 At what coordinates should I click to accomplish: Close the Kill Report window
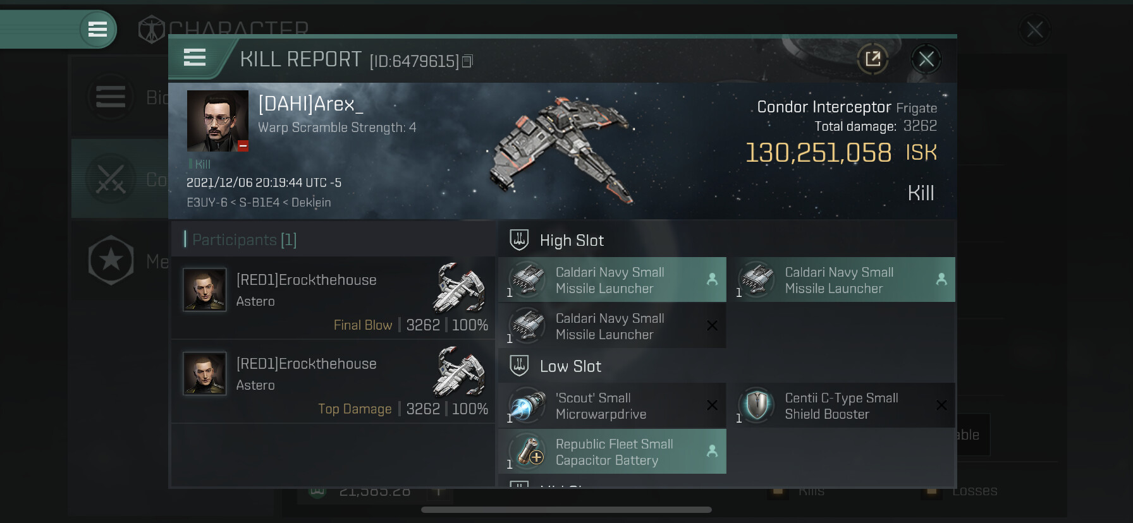click(926, 59)
